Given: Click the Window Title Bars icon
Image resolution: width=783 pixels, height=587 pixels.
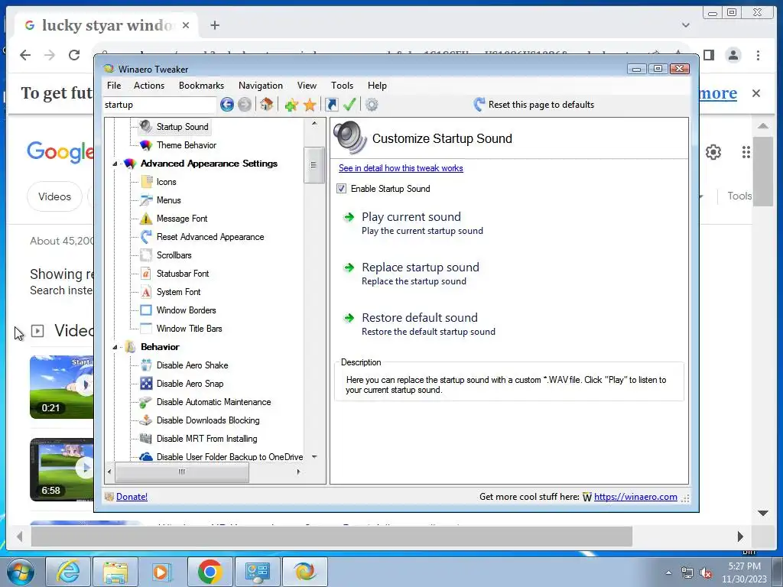Looking at the screenshot, I should 146,329.
